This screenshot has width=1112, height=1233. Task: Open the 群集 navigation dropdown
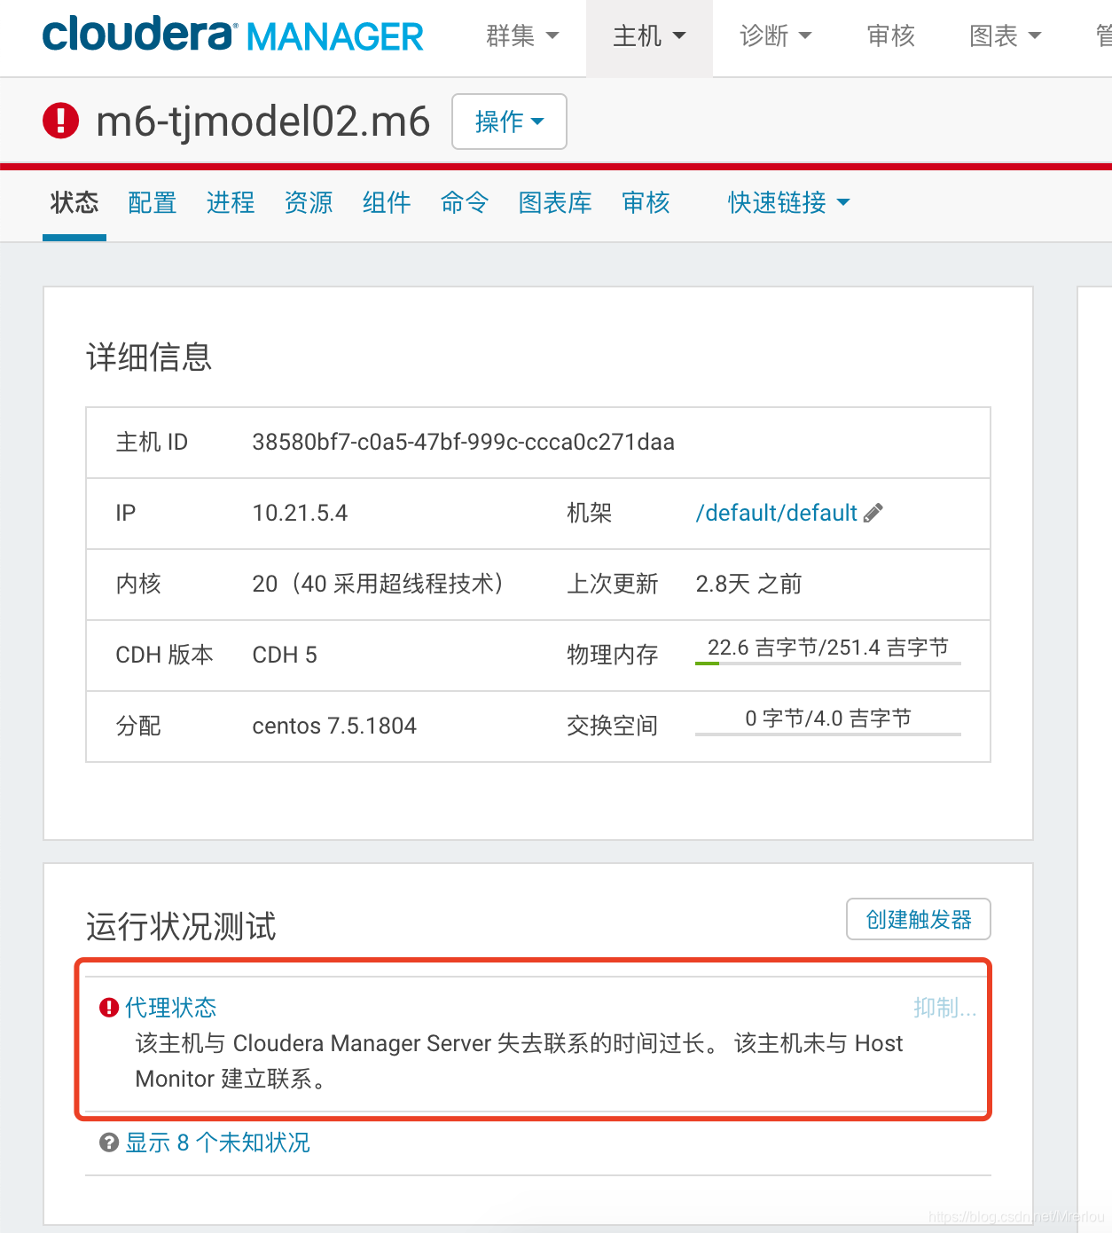point(521,35)
